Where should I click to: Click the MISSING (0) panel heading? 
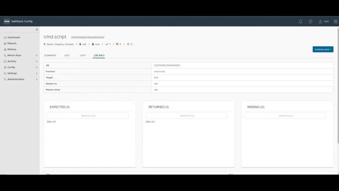pos(256,107)
